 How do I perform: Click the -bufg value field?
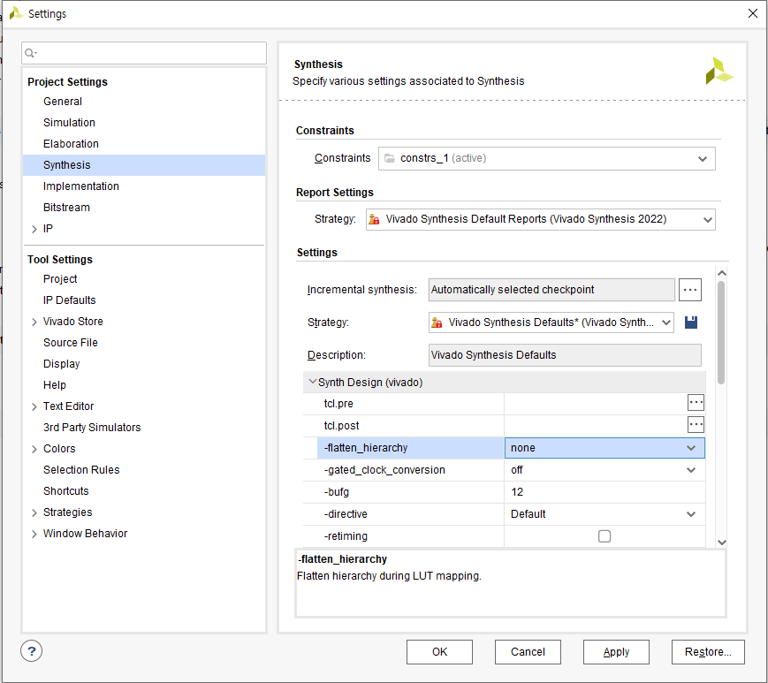click(605, 492)
